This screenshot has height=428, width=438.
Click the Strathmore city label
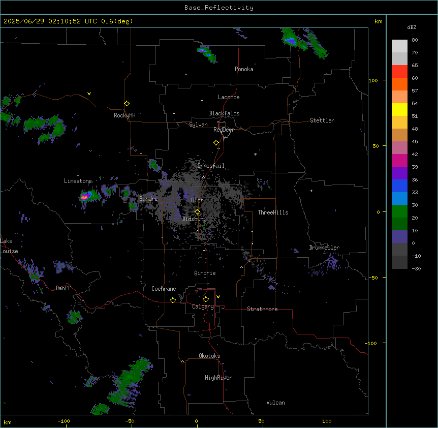(262, 309)
